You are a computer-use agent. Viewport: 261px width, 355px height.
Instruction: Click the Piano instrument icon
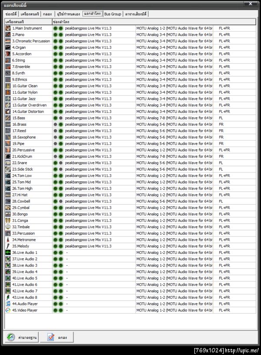click(8, 35)
